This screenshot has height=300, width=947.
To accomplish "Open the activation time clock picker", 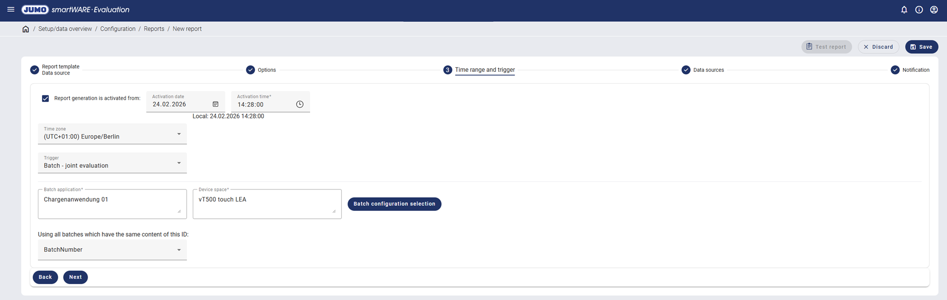I will pos(300,104).
